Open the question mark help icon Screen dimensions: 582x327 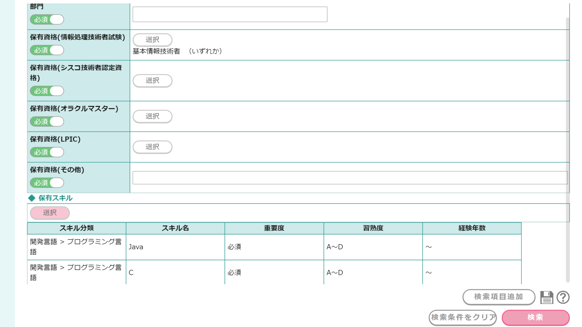pyautogui.click(x=563, y=297)
